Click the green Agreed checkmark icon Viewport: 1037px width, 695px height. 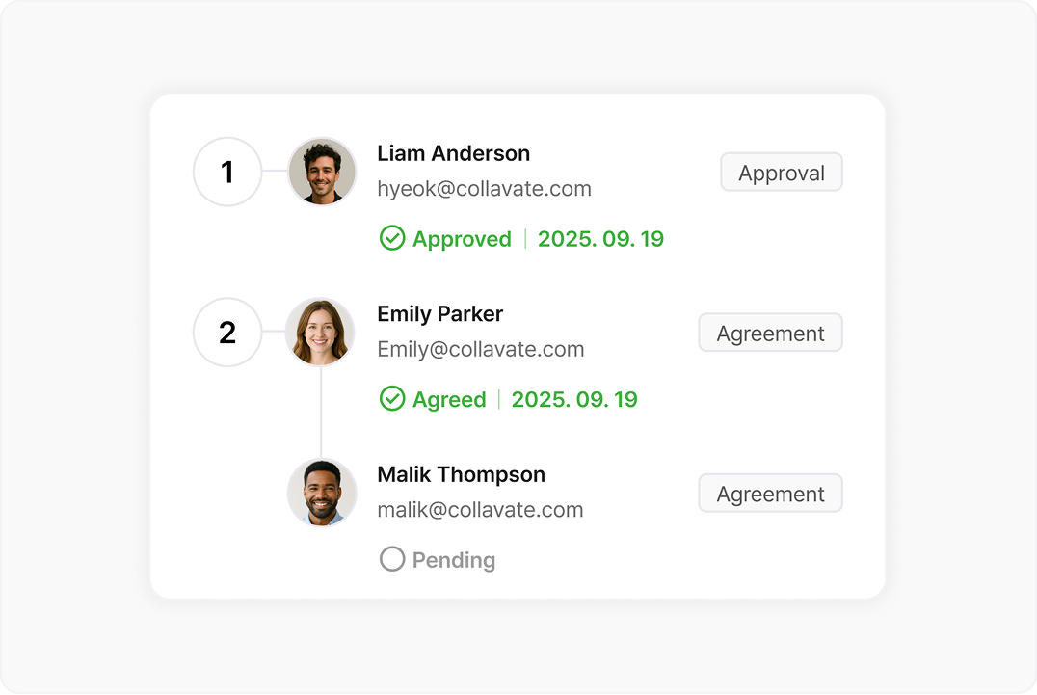[392, 399]
